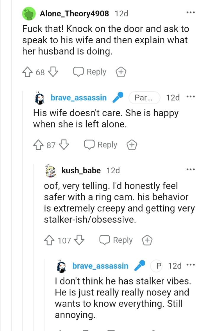This screenshot has width=207, height=331.
Task: Click the 'Par...' flair badge next to brave_assassin
Action: pyautogui.click(x=144, y=97)
